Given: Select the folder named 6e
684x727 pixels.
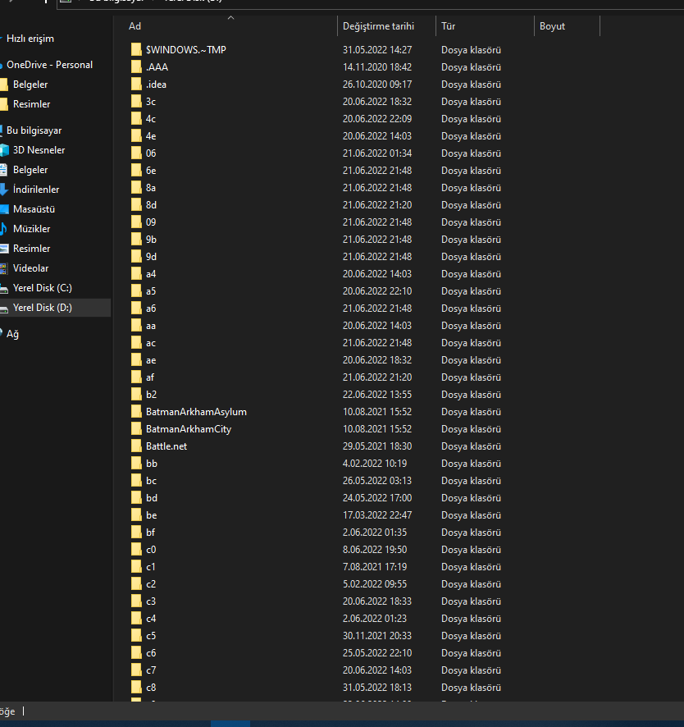Looking at the screenshot, I should [x=151, y=170].
